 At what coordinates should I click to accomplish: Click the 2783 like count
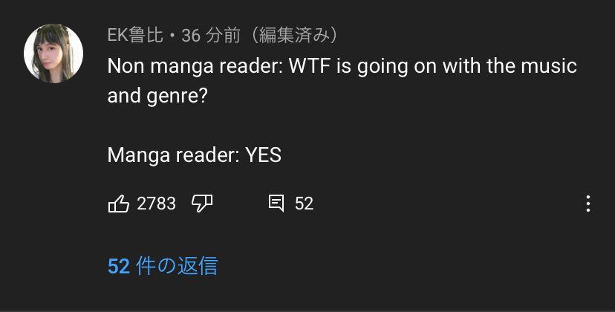point(156,204)
